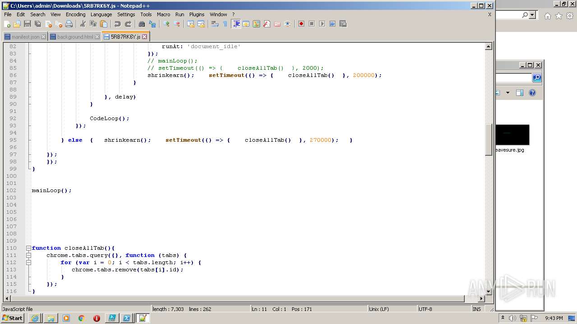Viewport: 577px width, 324px height.
Task: Toggle the indent guide button
Action: 236,24
